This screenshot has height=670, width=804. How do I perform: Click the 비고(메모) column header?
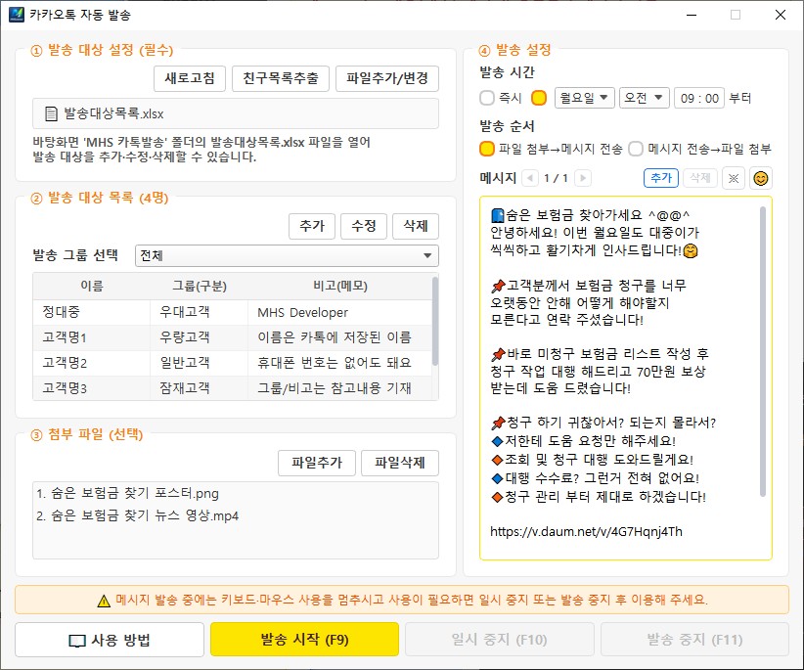pos(340,286)
